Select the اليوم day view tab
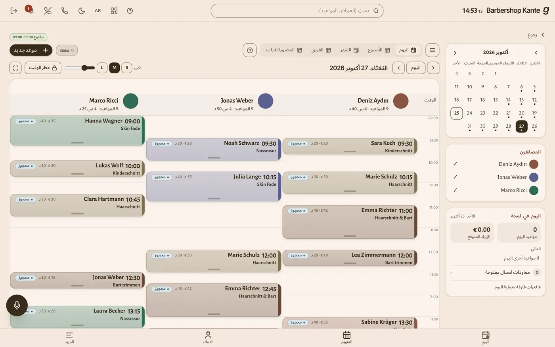The height and width of the screenshot is (347, 555). pyautogui.click(x=408, y=50)
